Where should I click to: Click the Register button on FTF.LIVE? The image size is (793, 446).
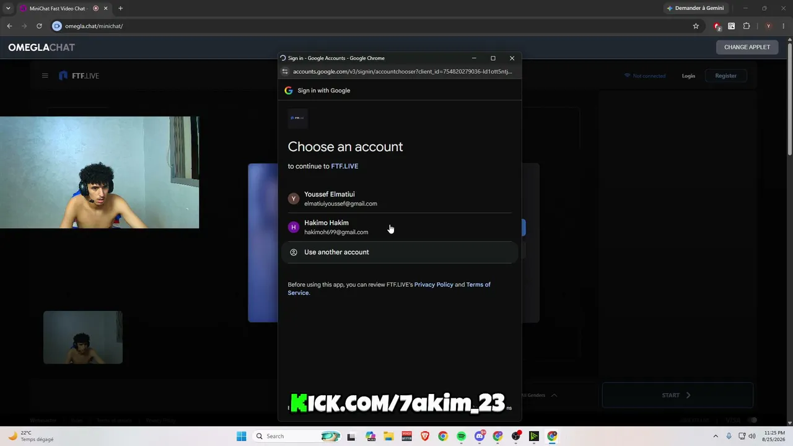[x=725, y=76]
